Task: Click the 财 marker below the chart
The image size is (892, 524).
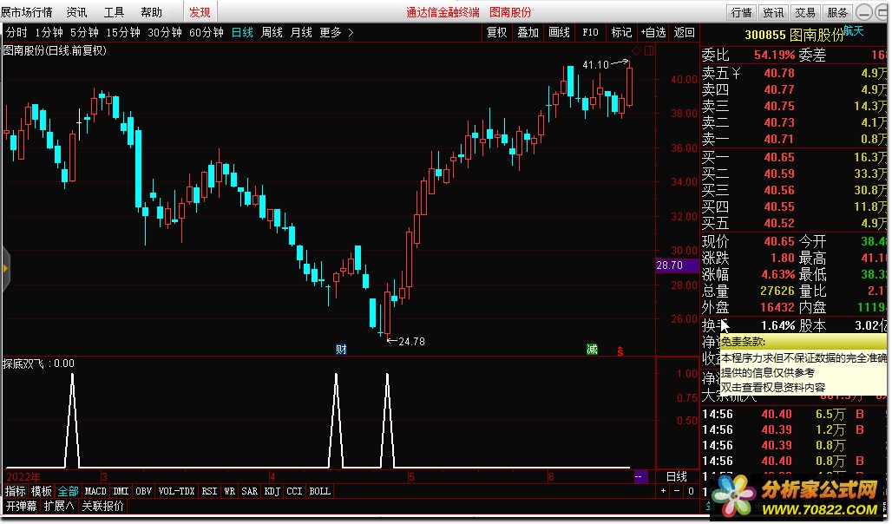Action: tap(341, 350)
